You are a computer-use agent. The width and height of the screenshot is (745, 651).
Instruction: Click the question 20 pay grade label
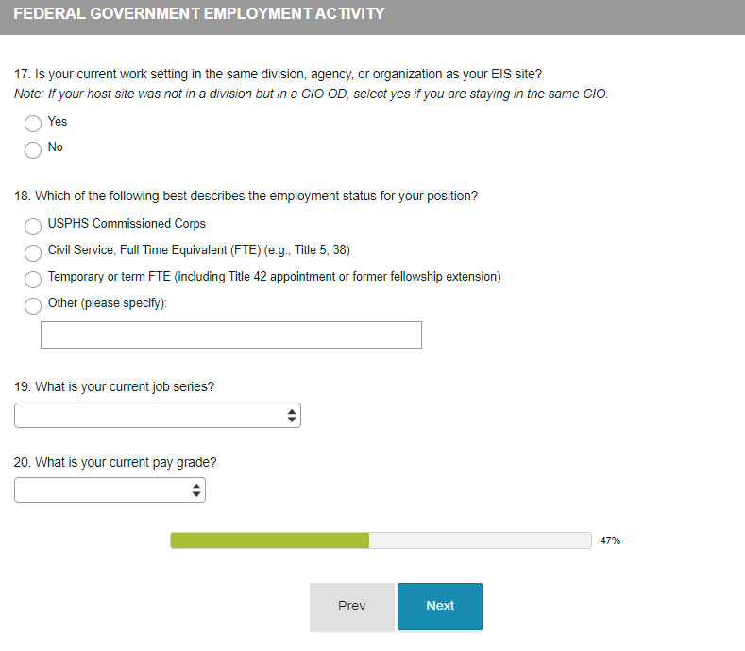coord(115,463)
